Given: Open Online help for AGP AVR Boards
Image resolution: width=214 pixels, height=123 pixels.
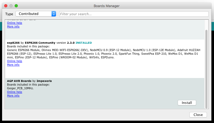Looking at the screenshot, I should (15, 92).
